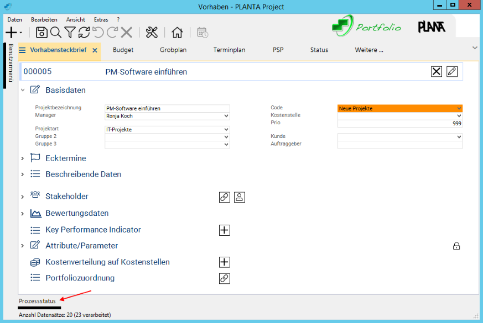Switch to the PSP tab
Image resolution: width=483 pixels, height=323 pixels.
278,50
